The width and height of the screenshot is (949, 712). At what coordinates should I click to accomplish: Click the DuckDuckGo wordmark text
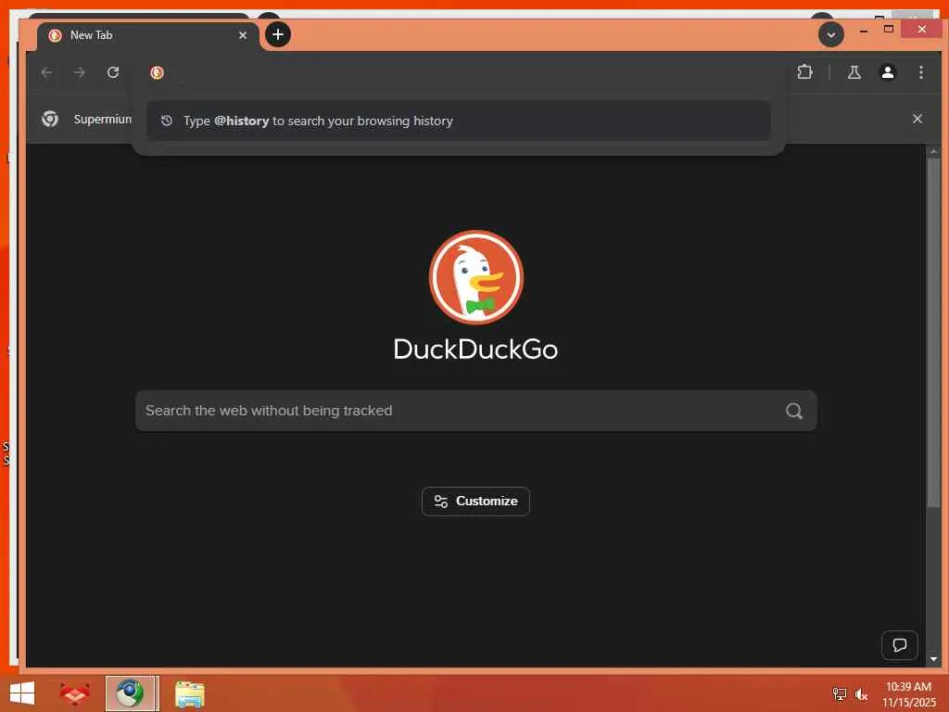475,350
